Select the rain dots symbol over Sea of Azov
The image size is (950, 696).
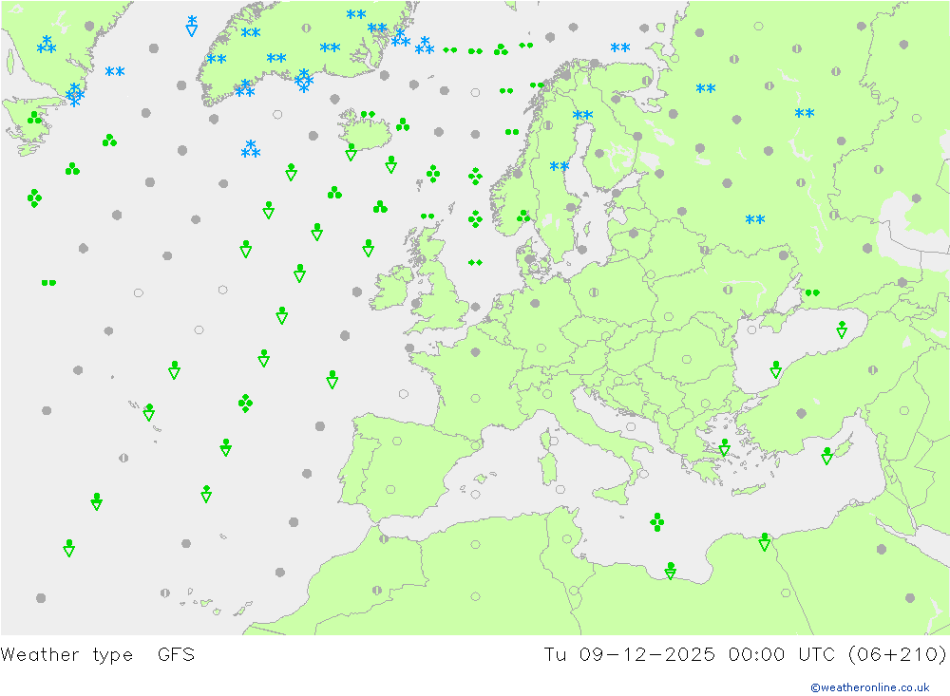point(812,292)
